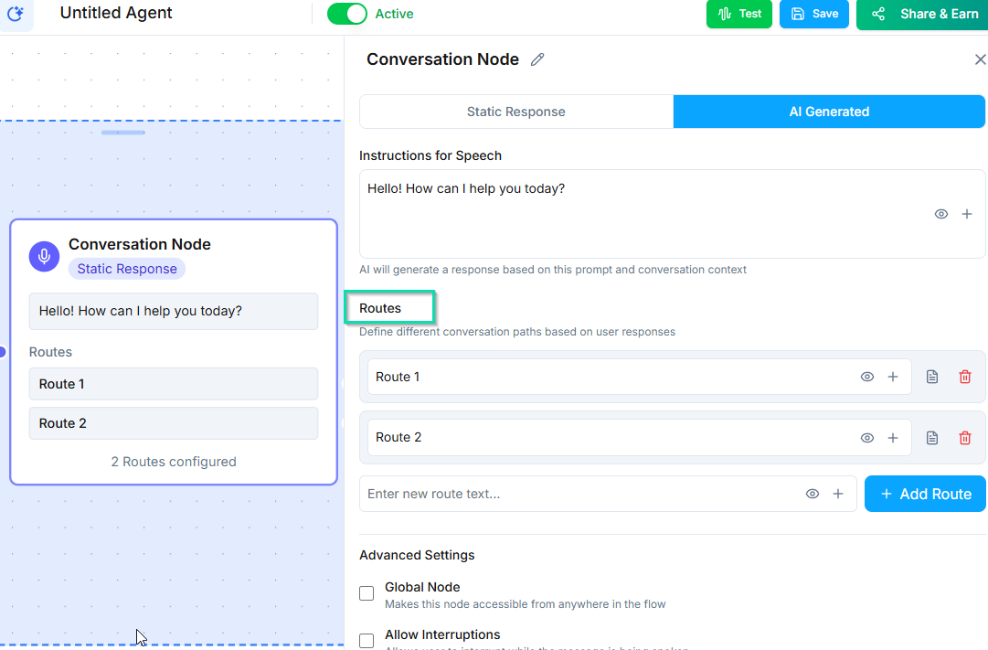Image resolution: width=988 pixels, height=650 pixels.
Task: Click plus icon in Instructions for Speech box
Action: tap(966, 214)
